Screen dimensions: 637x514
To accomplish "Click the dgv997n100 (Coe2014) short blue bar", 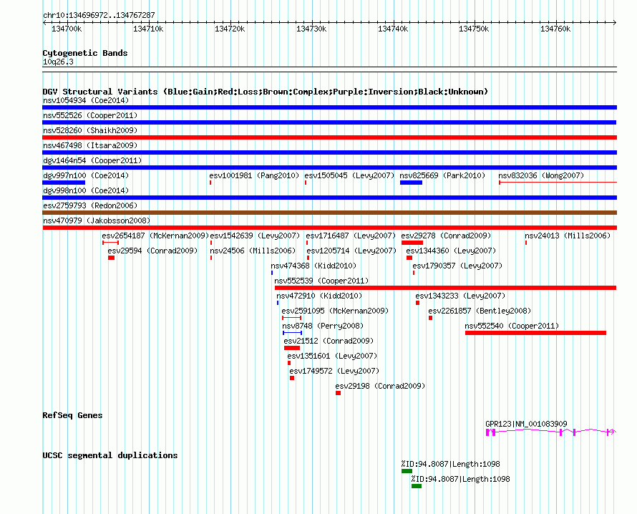I will 64,183.
